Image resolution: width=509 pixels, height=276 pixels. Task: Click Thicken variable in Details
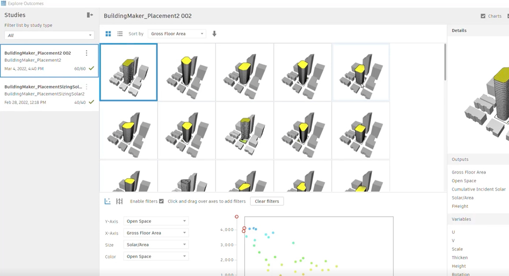[460, 258]
